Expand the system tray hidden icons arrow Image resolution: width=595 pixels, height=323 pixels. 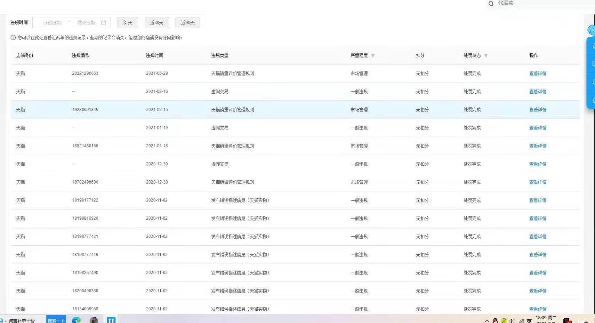click(487, 320)
